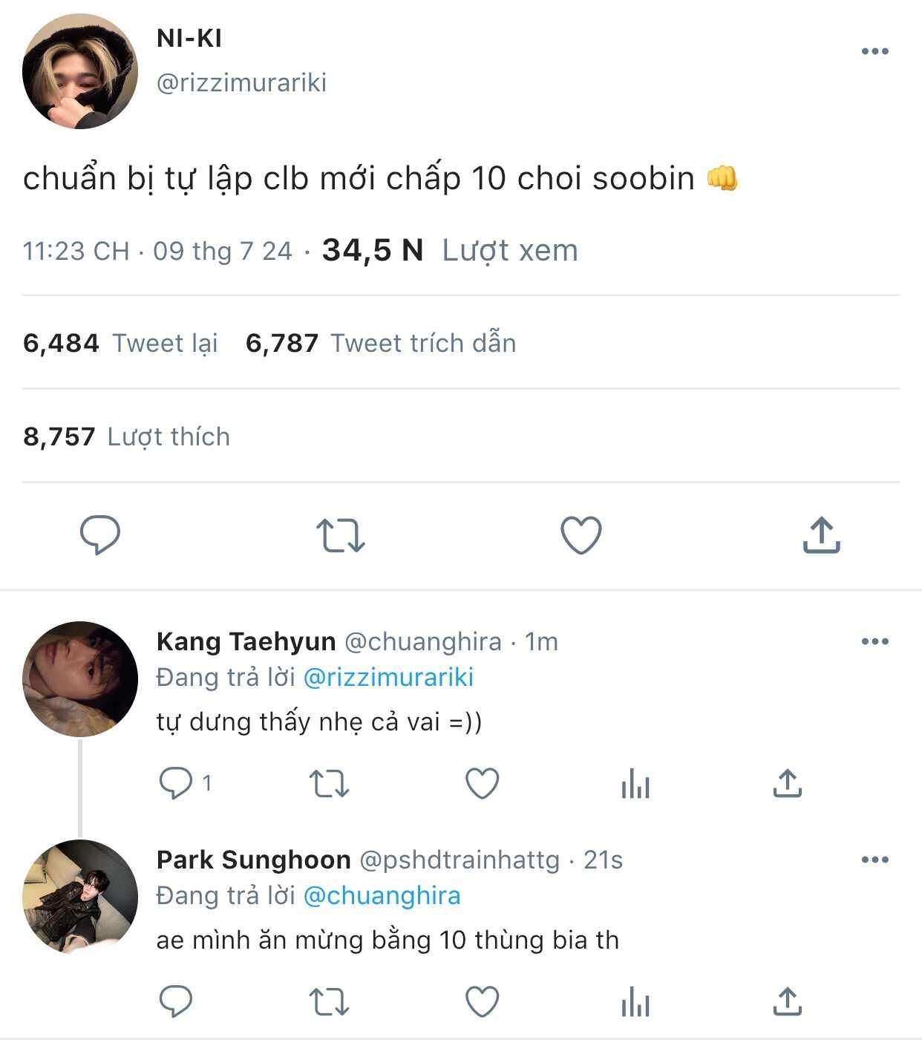Share NI-KI's main tweet
Viewport: 922px width, 1040px height.
(x=821, y=534)
